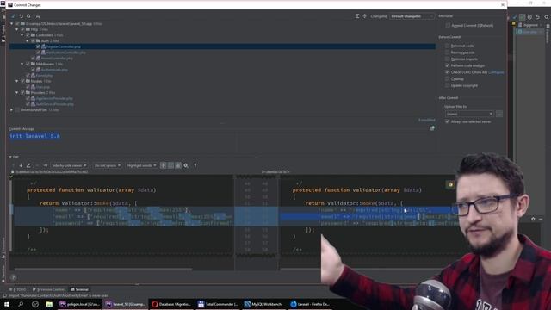Click the undo arrow icon in IDE toolbar
This screenshot has height=310, width=551.
pyautogui.click(x=537, y=17)
